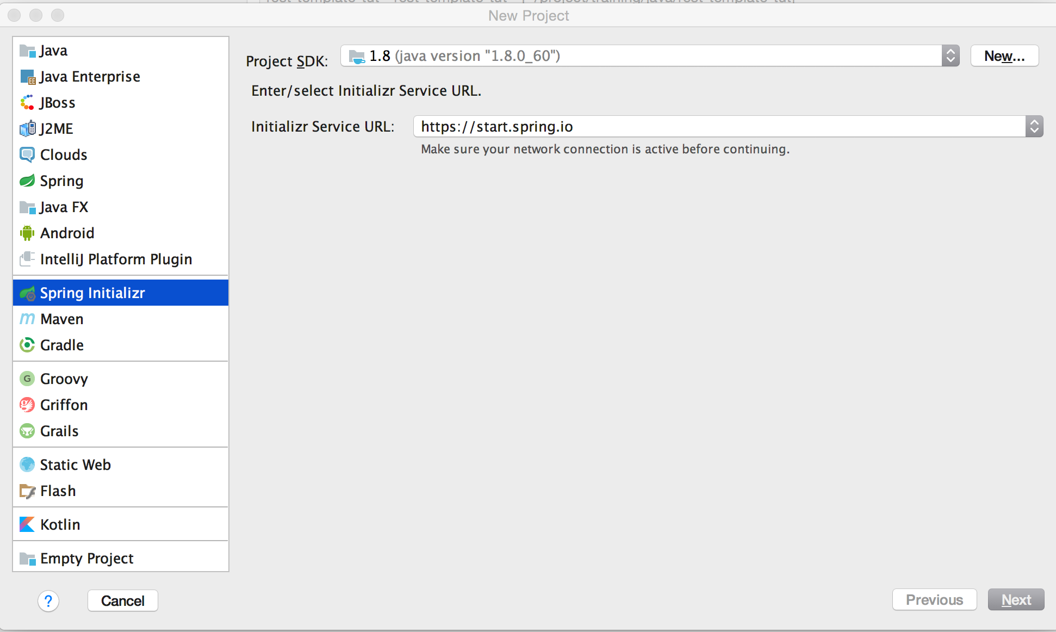Select the Empty Project label

click(x=87, y=559)
